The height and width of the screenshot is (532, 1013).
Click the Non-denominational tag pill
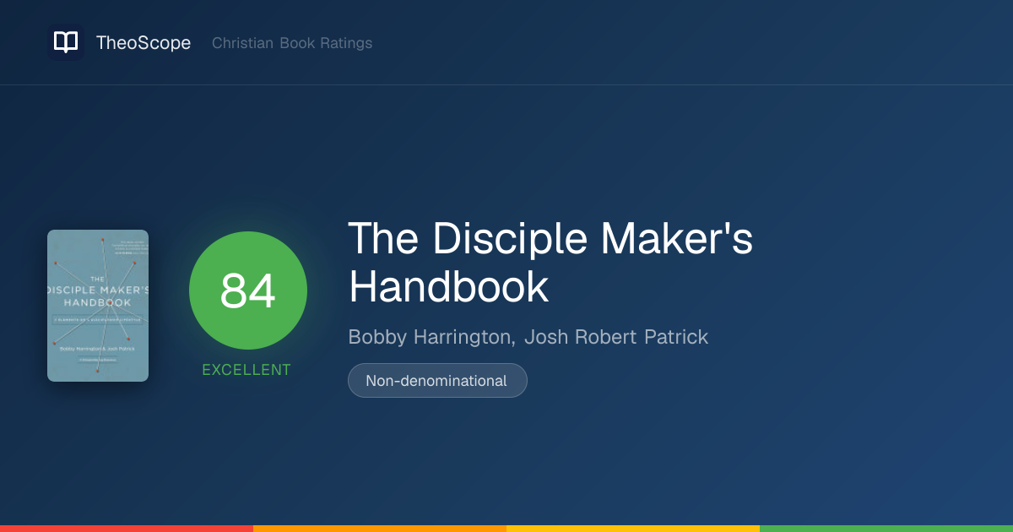pyautogui.click(x=437, y=380)
